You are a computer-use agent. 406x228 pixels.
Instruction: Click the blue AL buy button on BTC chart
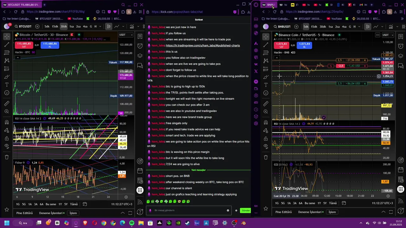point(50,45)
